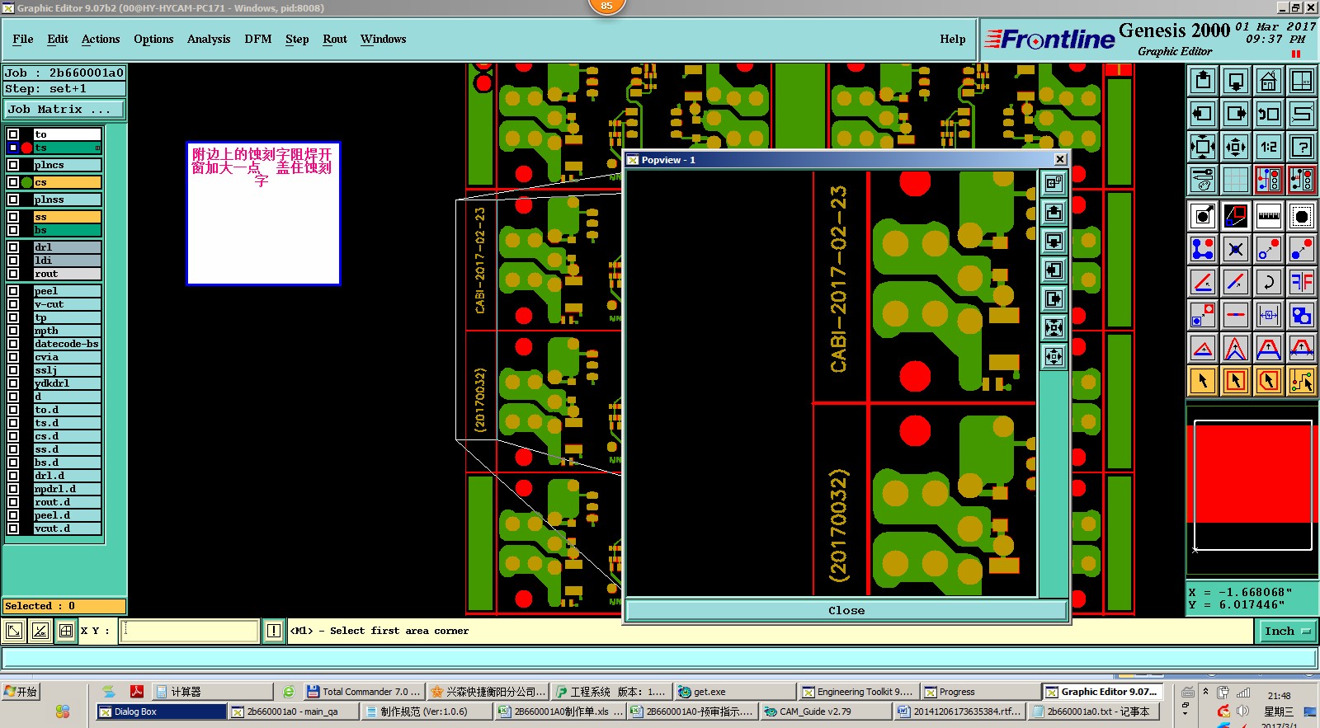Viewport: 1320px width, 728px height.
Task: Open the Help menu
Action: tap(953, 39)
